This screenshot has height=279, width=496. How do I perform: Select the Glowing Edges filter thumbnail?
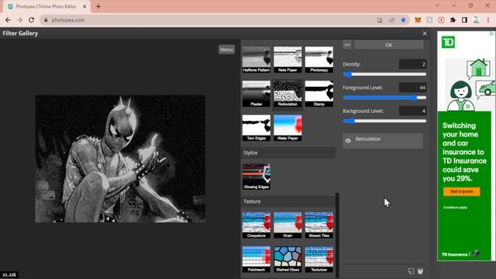click(x=257, y=177)
